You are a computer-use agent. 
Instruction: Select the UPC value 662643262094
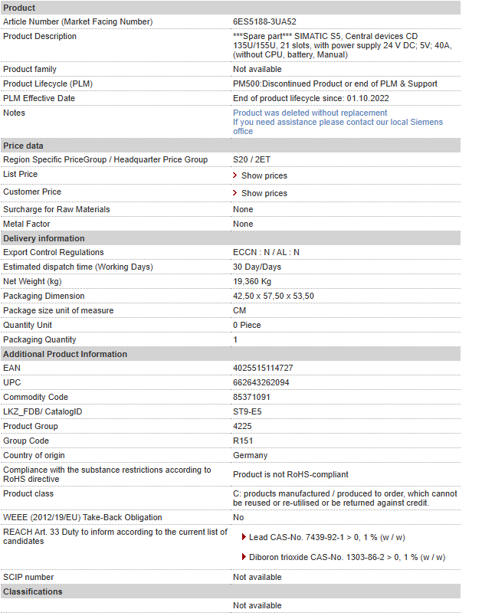click(x=261, y=382)
